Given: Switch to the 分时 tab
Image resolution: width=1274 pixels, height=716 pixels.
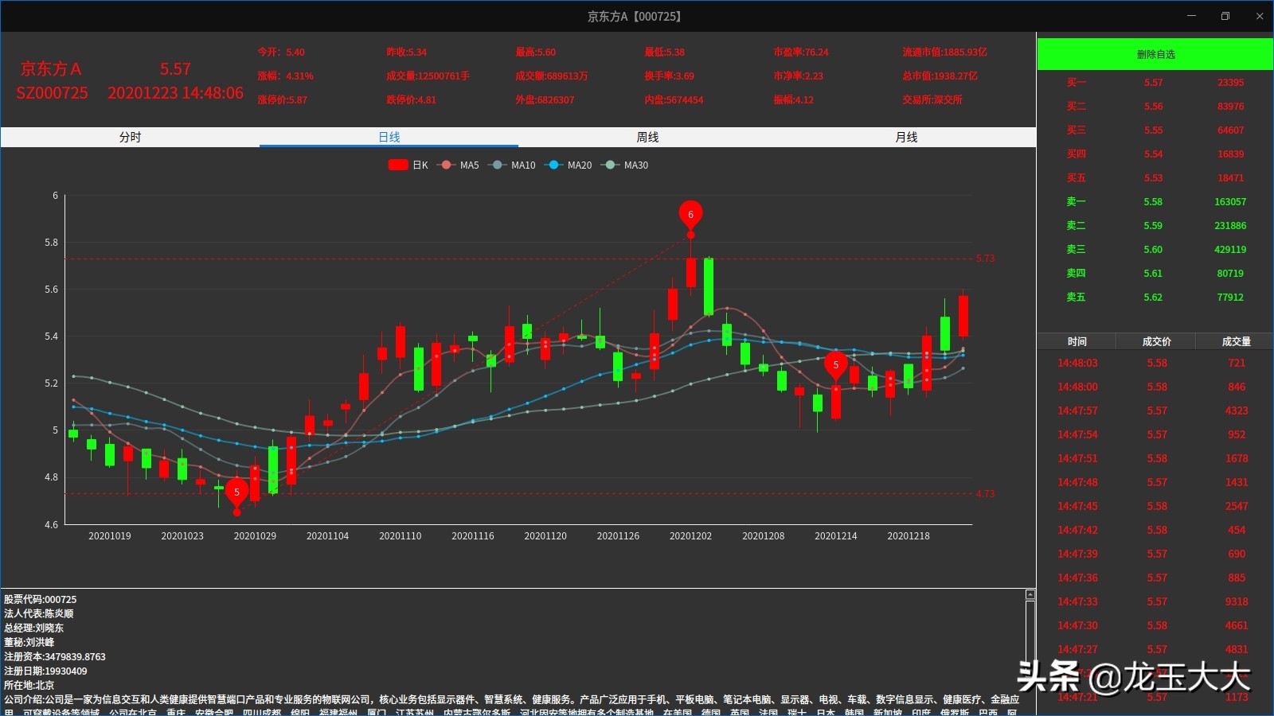Looking at the screenshot, I should tap(130, 137).
